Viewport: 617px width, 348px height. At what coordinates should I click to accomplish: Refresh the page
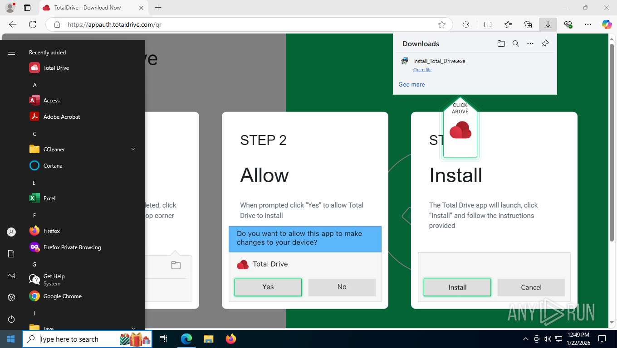[33, 24]
